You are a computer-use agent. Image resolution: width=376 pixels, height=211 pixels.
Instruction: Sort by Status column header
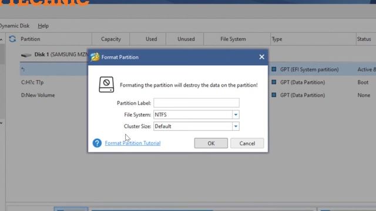[x=364, y=39]
